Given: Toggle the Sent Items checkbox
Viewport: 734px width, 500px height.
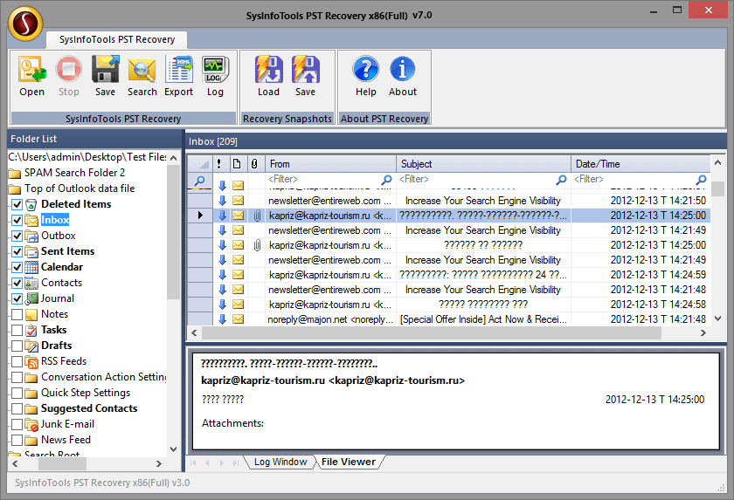Looking at the screenshot, I should [17, 251].
